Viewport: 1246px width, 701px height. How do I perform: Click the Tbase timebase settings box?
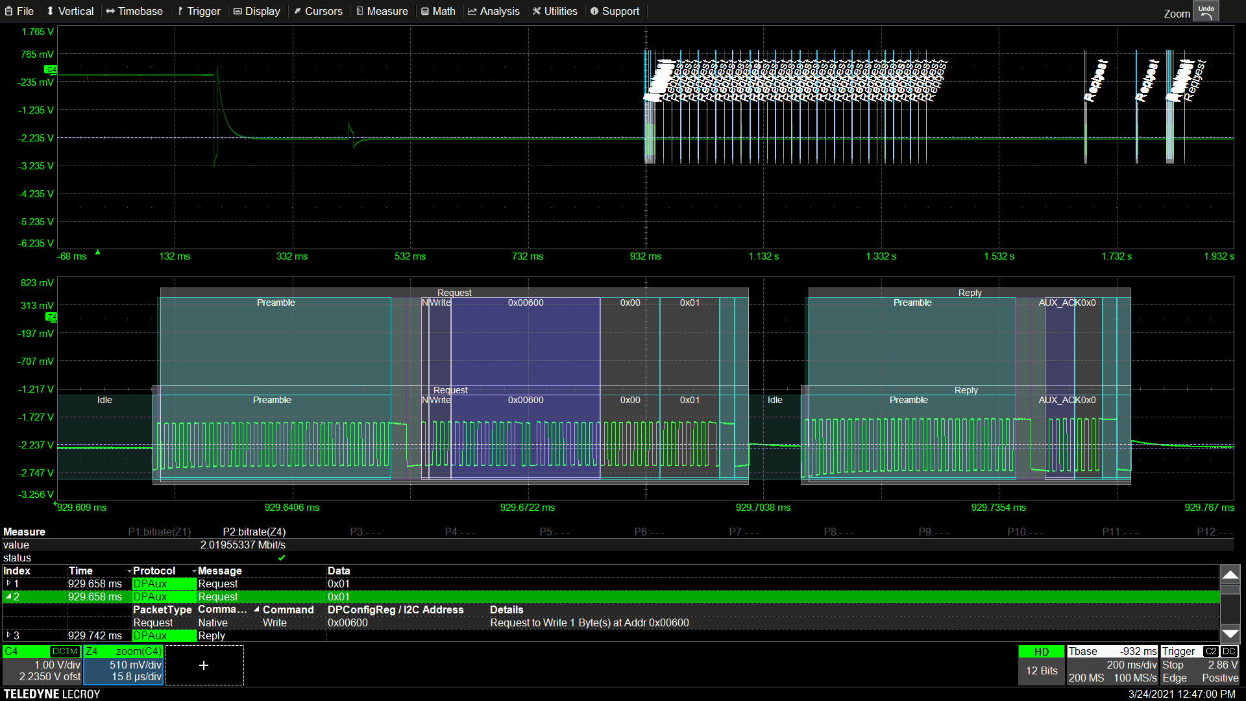(x=1112, y=664)
